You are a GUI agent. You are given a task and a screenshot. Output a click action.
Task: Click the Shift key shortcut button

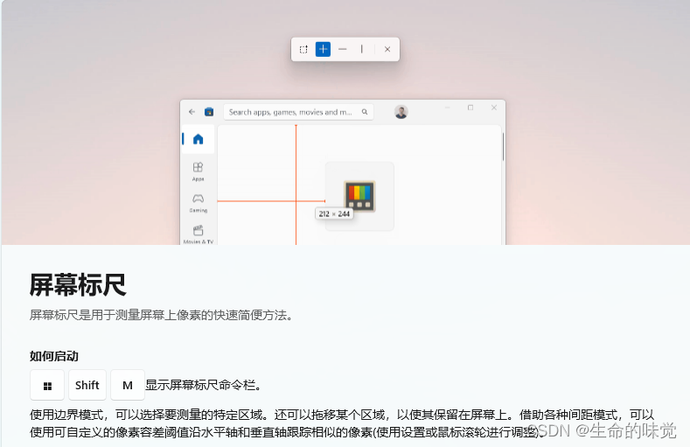click(87, 385)
